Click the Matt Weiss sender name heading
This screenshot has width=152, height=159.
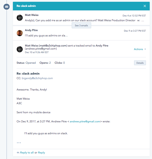point(32,15)
